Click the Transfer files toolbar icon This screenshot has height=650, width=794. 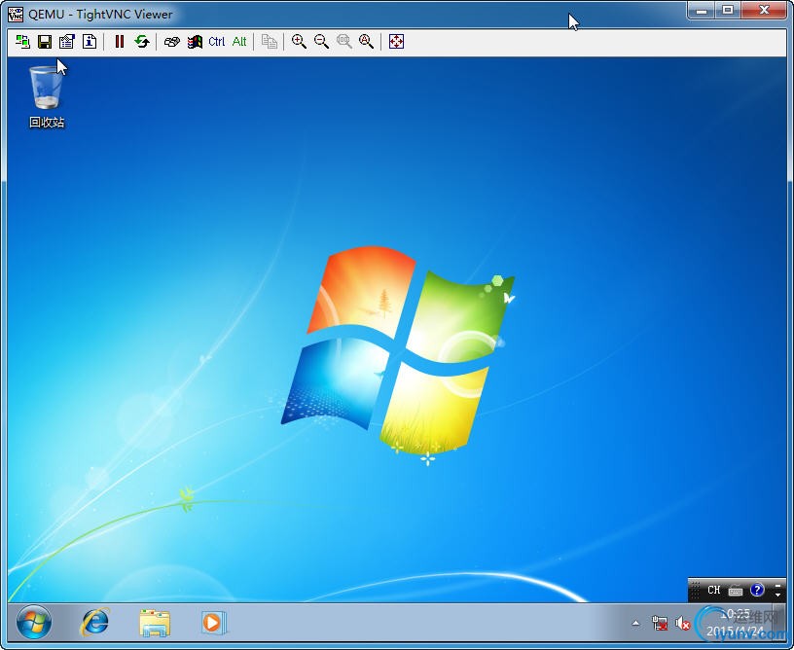269,42
